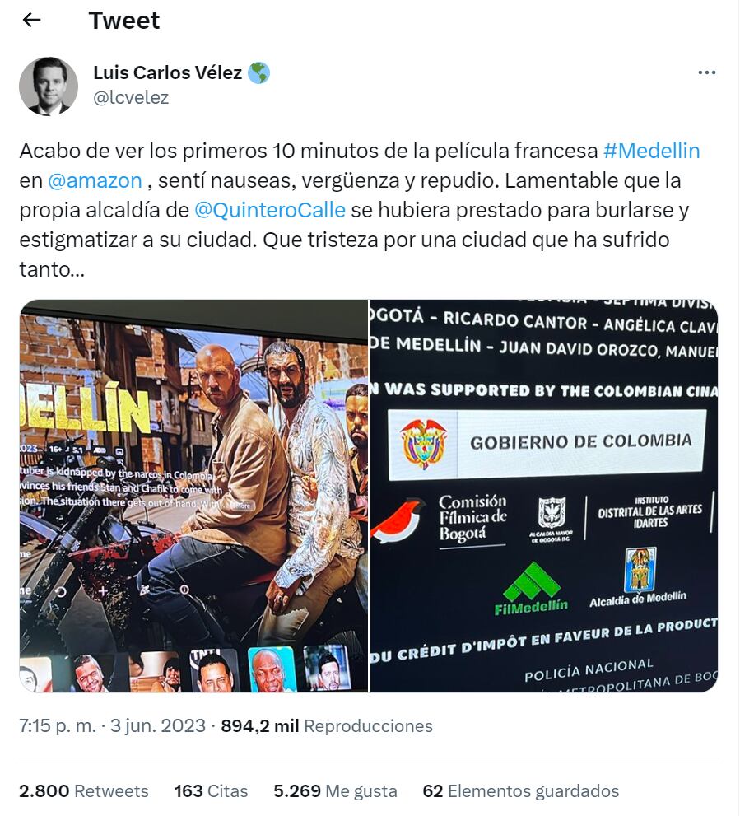Open the @QuinteroCalle mention

click(269, 210)
